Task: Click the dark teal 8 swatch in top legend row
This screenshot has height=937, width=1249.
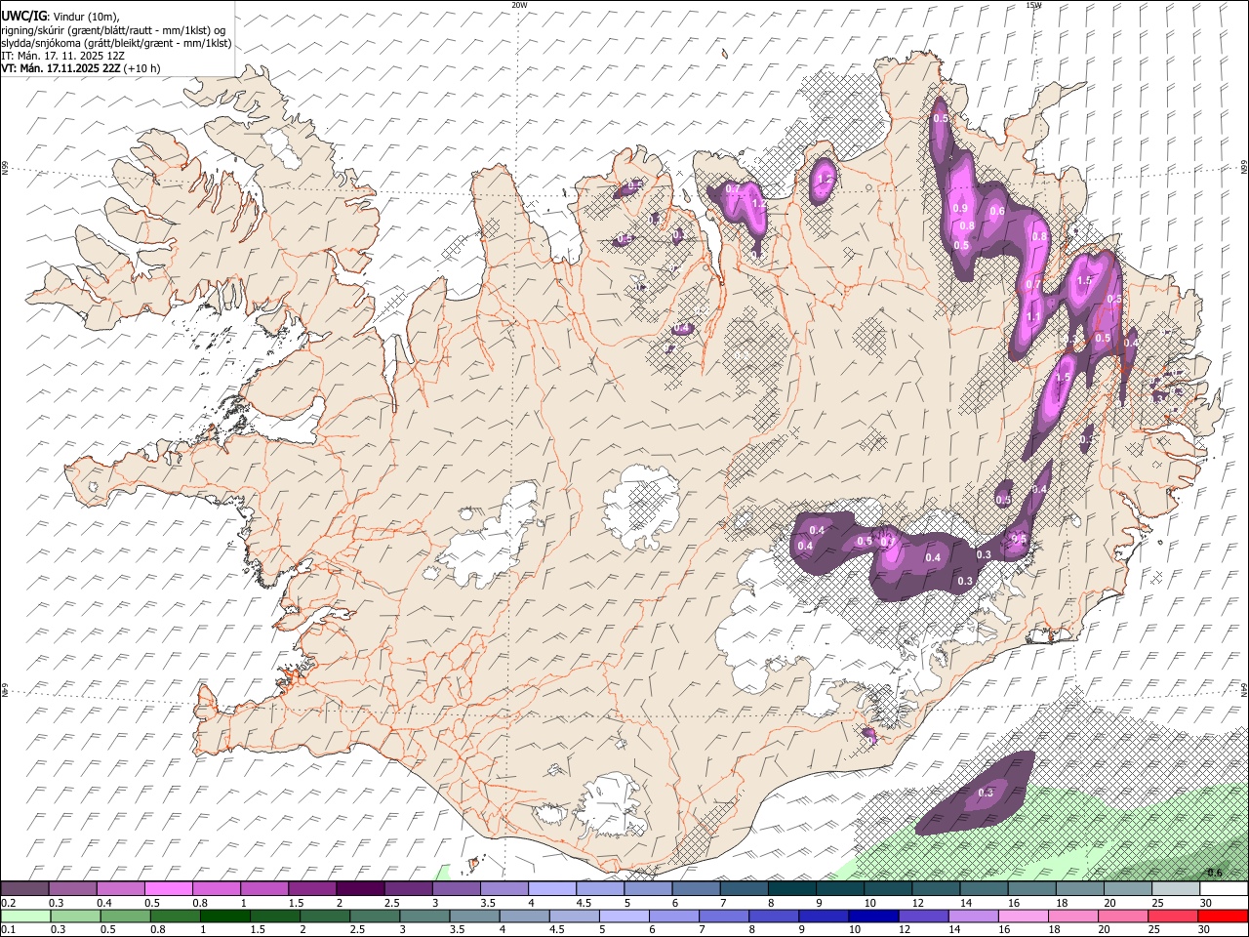Action: (791, 889)
